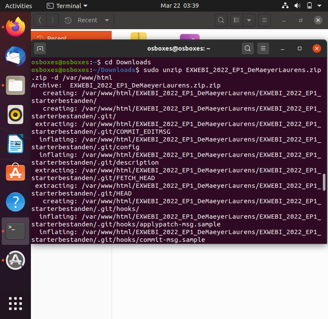Click 'osboxes@osboxes: ~' terminal title

click(179, 48)
